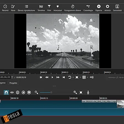Open the Attività jobs panel

coord(107,8)
